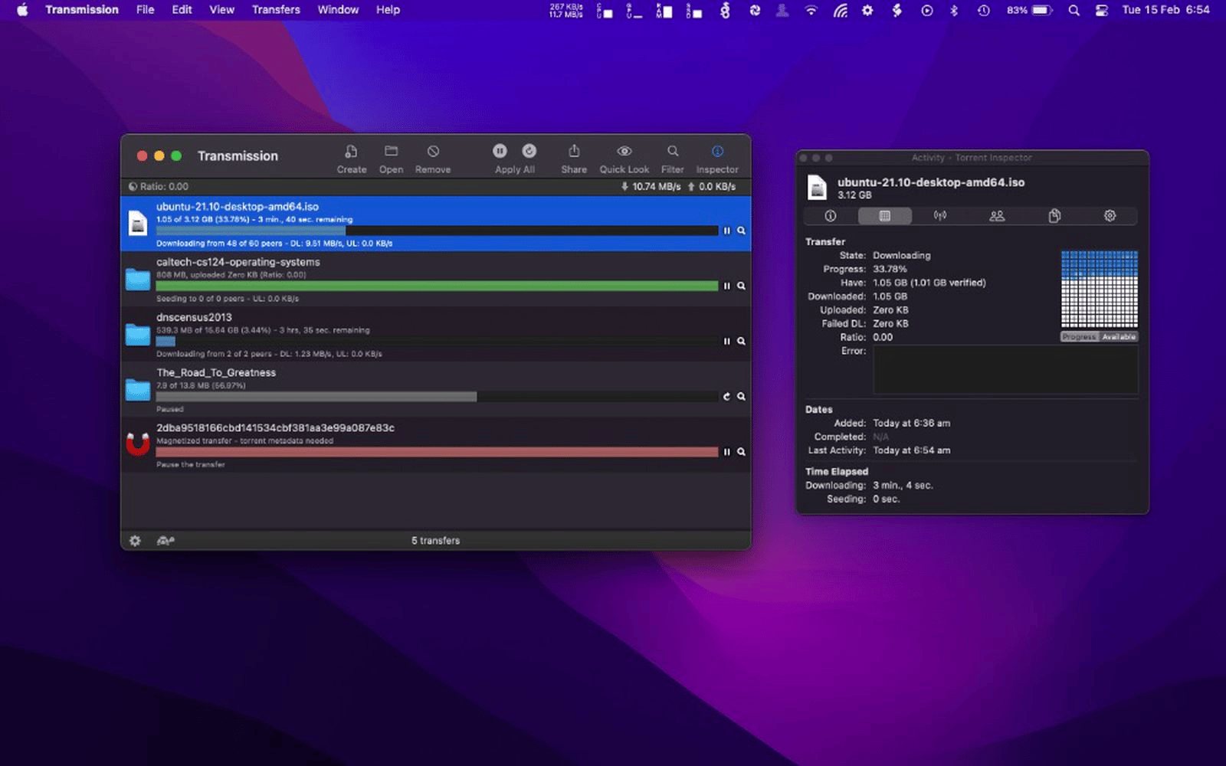Open the action gear menu at the bottom left
The width and height of the screenshot is (1226, 766).
[x=135, y=541]
